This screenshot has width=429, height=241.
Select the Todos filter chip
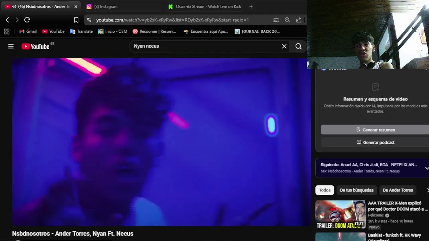[325, 190]
